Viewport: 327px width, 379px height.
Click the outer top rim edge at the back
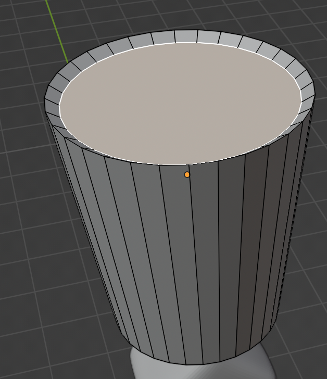(x=186, y=30)
